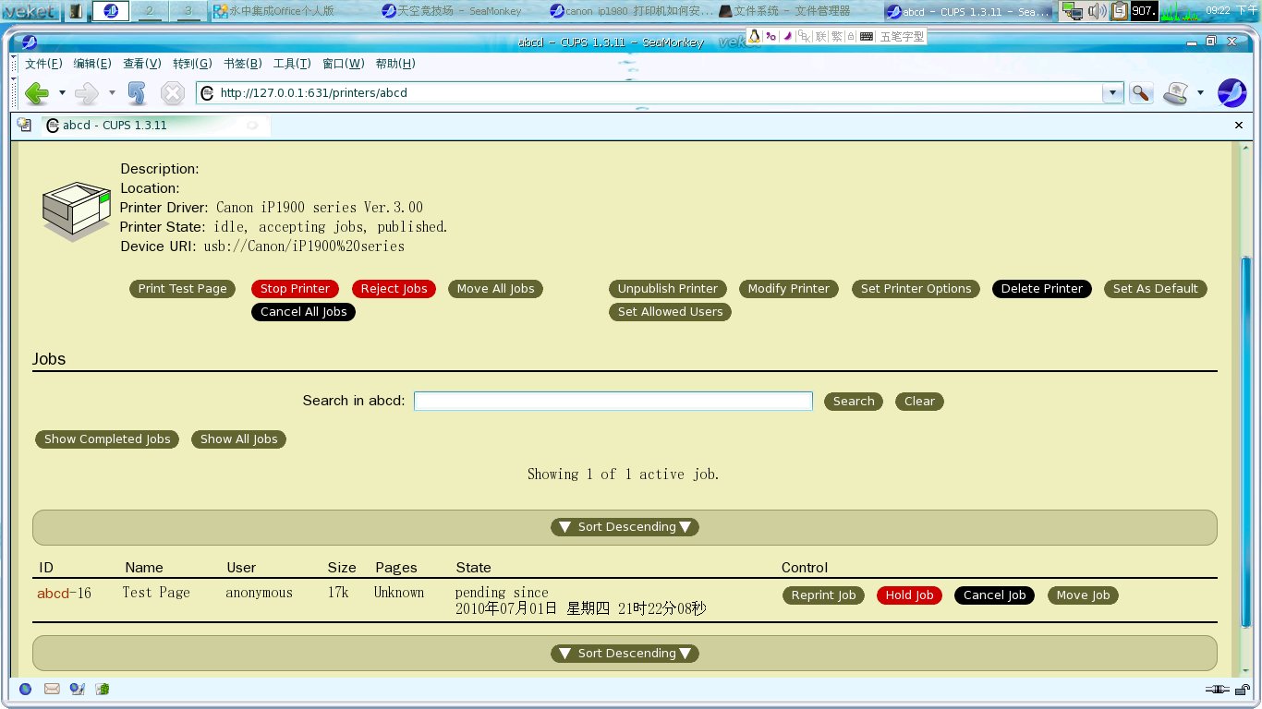Open the 文件(F) menu

point(43,64)
